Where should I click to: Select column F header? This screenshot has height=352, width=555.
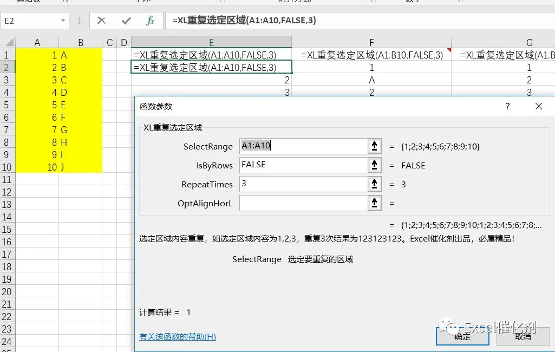pyautogui.click(x=371, y=42)
